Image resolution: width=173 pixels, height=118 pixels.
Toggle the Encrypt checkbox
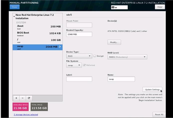pos(95,56)
